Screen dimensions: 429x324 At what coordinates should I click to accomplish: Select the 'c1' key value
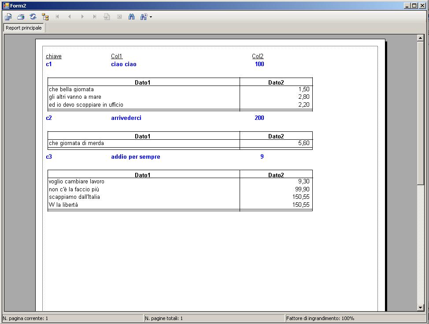49,64
